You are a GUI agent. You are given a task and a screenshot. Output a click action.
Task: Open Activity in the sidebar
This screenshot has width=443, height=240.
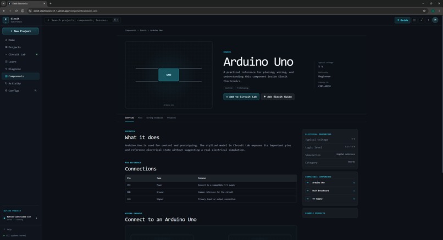pos(20,83)
